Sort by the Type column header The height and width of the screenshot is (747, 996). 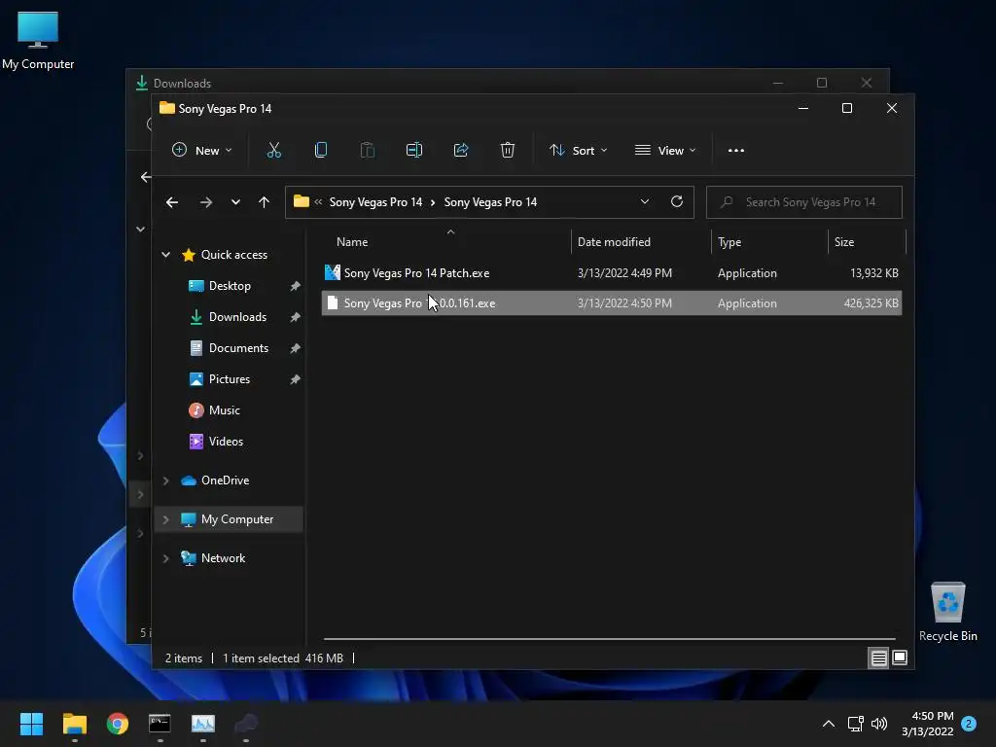pyautogui.click(x=769, y=242)
